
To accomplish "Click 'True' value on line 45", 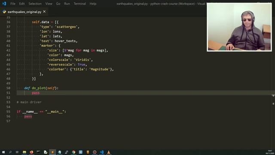I will (x=81, y=65).
